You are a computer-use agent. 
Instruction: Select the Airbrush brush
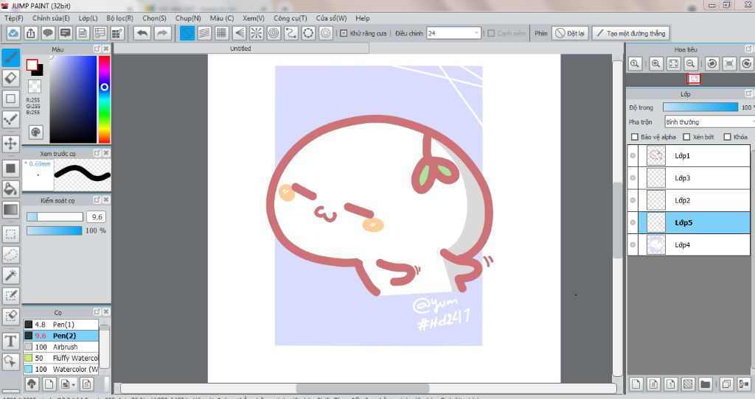(x=61, y=347)
